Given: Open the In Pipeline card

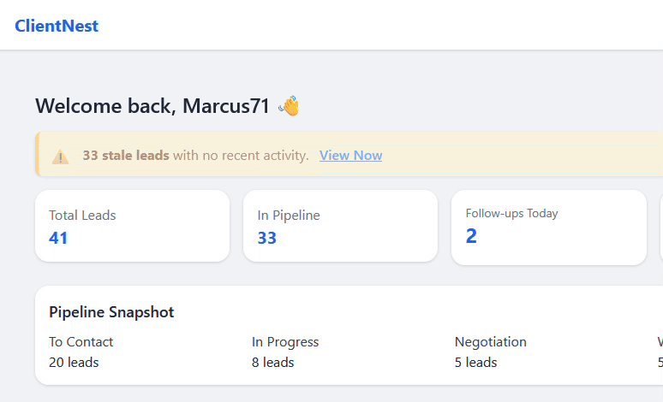Looking at the screenshot, I should click(x=340, y=226).
